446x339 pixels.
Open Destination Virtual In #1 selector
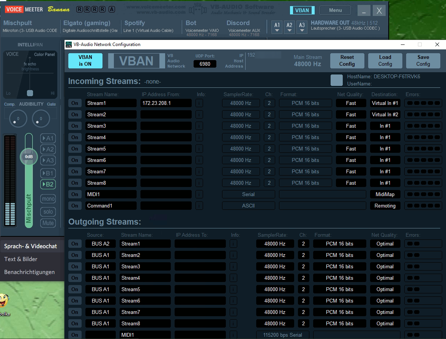[x=385, y=103]
